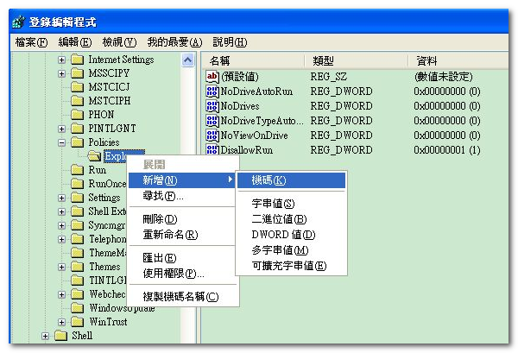
Task: Choose 使用權限(P)... from context menu
Action: tap(174, 274)
